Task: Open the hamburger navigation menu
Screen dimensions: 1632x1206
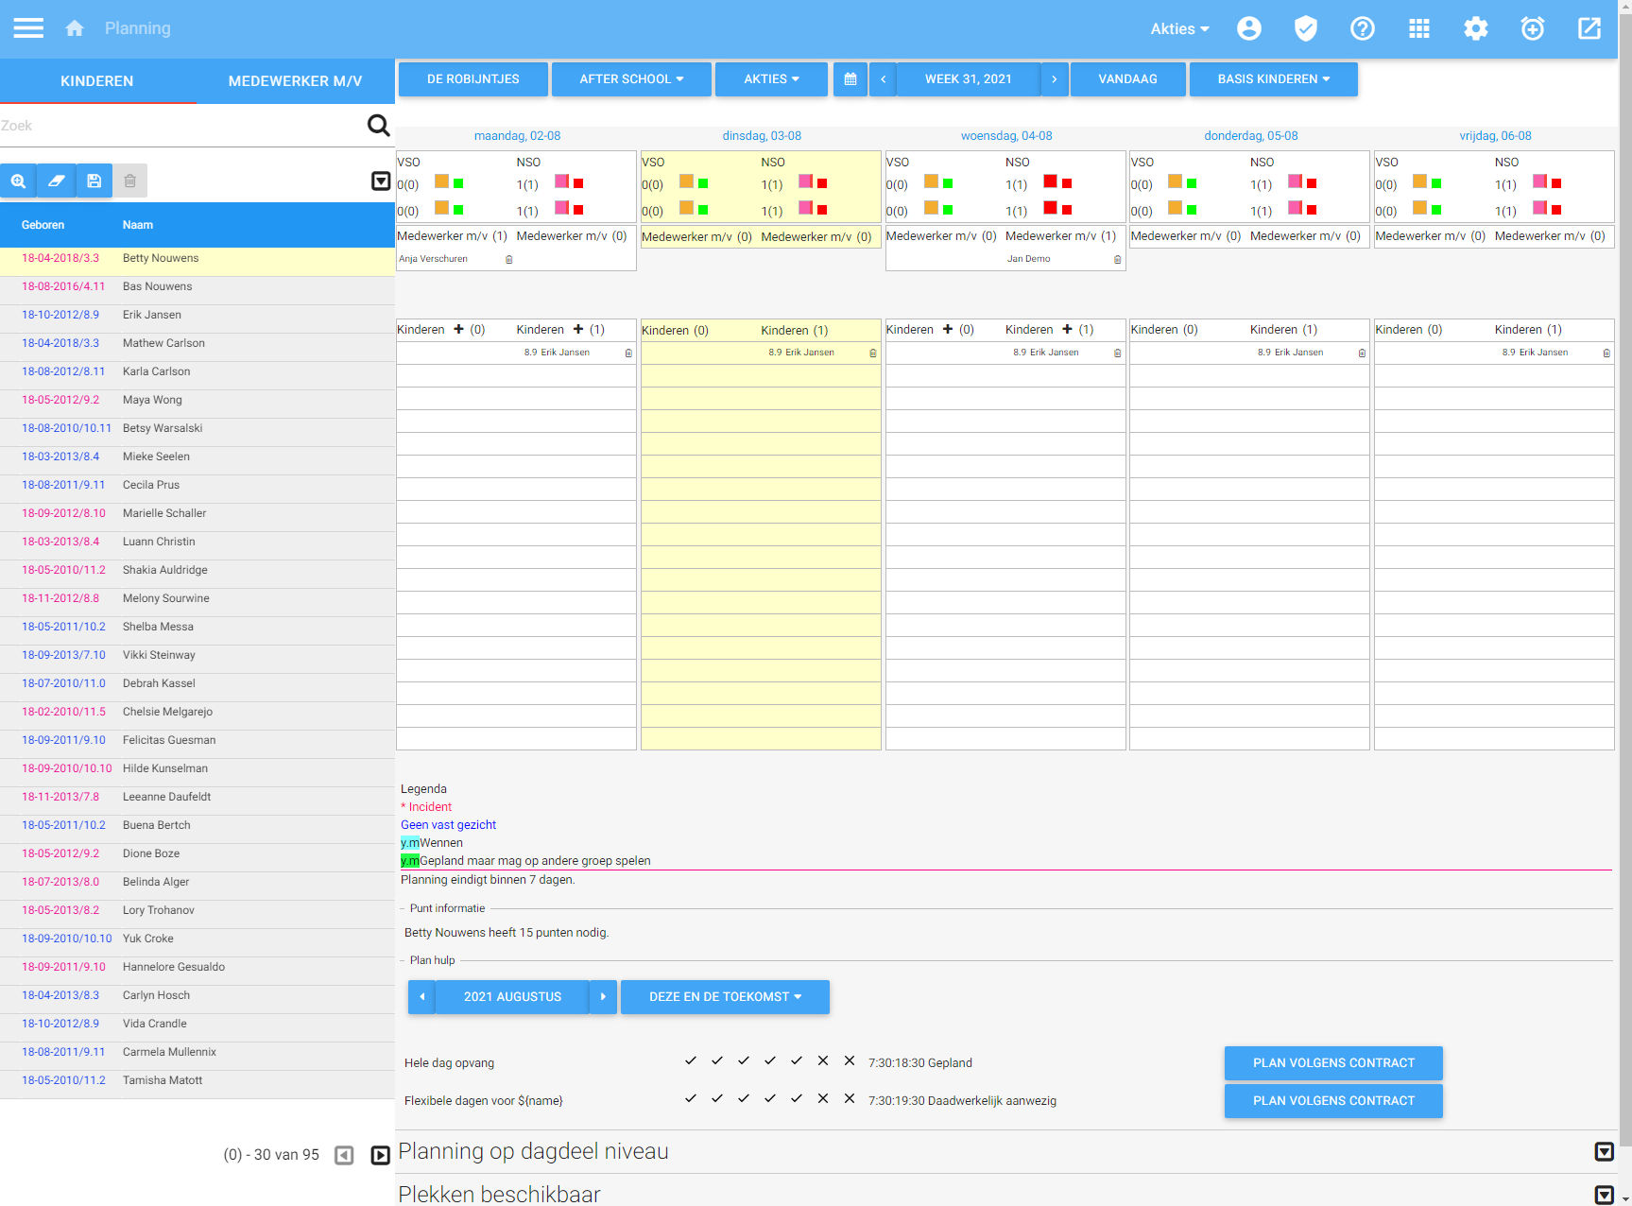Action: click(x=28, y=28)
